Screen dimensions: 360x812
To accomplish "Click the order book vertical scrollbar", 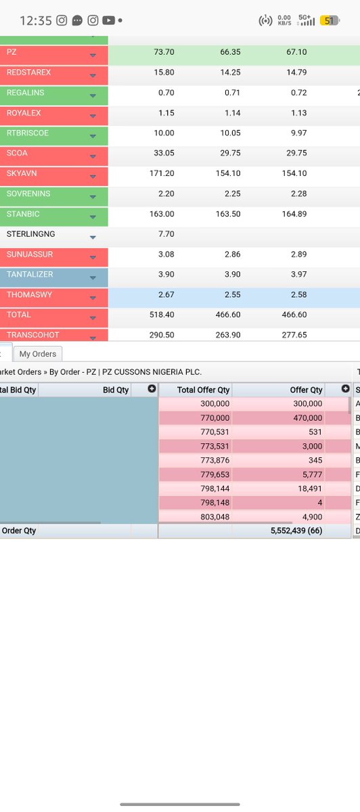I will (x=350, y=406).
